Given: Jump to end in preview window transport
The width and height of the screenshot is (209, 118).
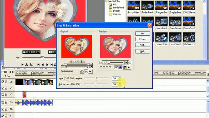Looking at the screenshot, I should [x=52, y=65].
